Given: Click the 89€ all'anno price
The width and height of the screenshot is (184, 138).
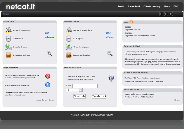Looking at the screenshot, I should (x=49, y=35).
